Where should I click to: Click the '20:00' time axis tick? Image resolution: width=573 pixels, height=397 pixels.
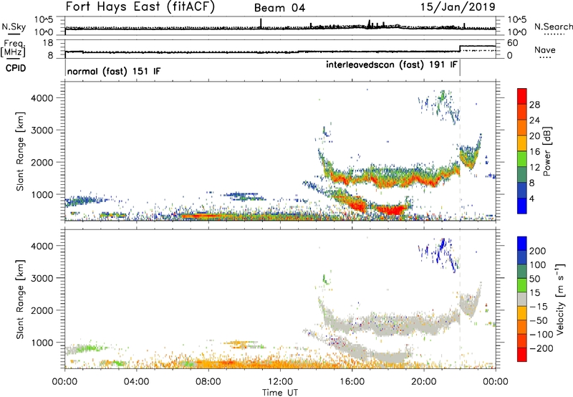423,382
